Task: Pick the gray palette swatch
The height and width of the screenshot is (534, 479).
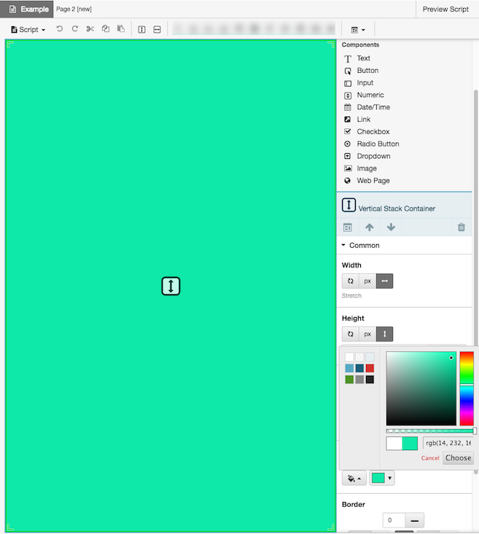Action: click(359, 380)
